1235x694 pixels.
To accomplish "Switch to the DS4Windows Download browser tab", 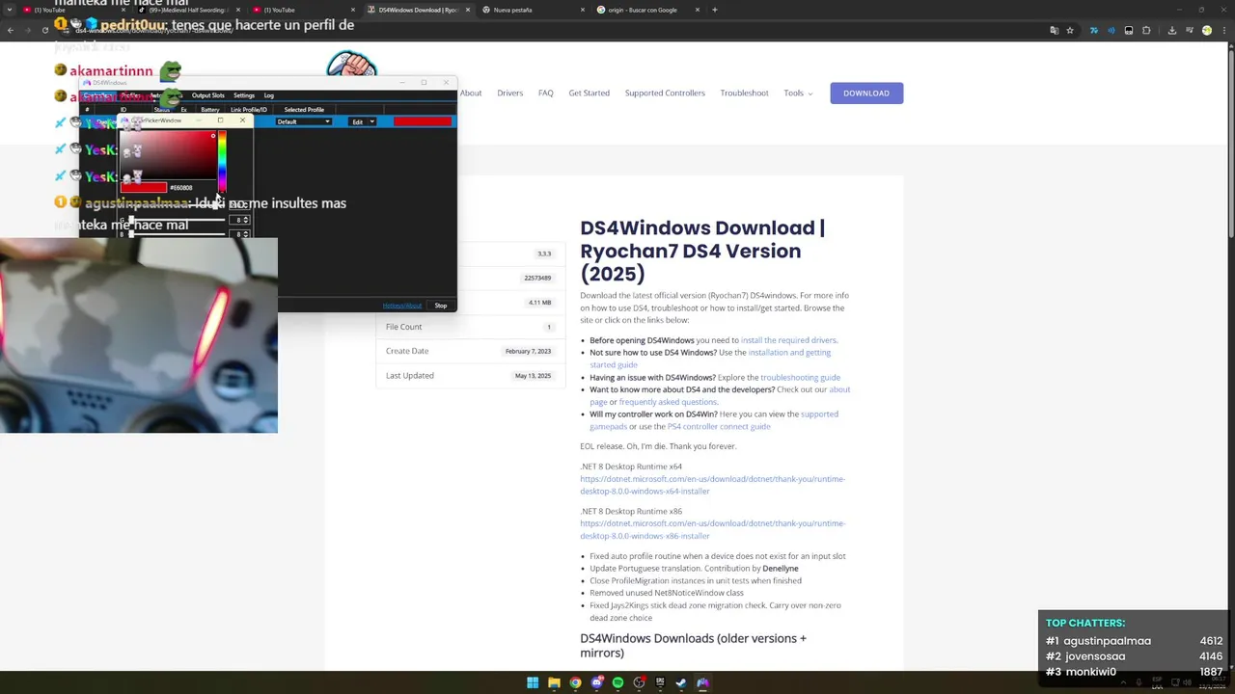I will tap(417, 10).
